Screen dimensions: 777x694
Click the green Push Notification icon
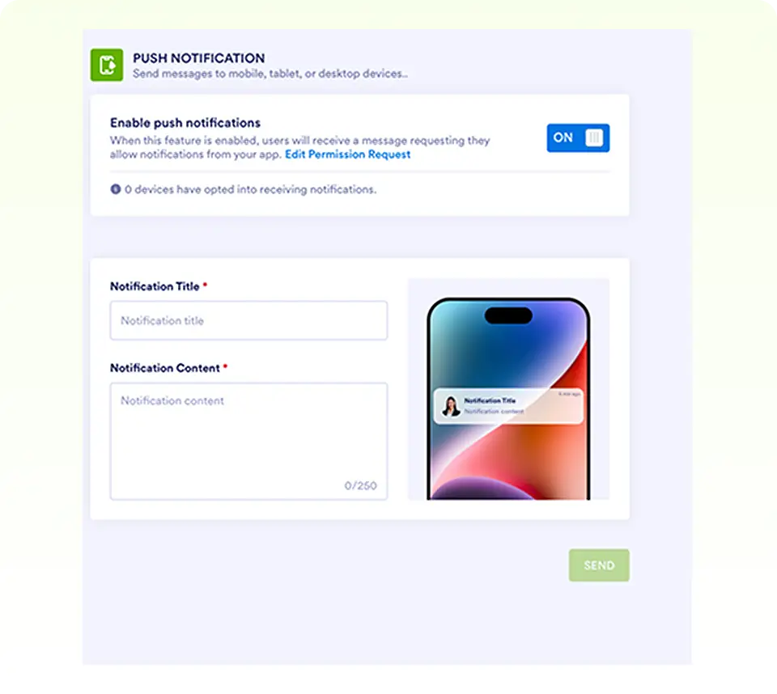pyautogui.click(x=107, y=65)
